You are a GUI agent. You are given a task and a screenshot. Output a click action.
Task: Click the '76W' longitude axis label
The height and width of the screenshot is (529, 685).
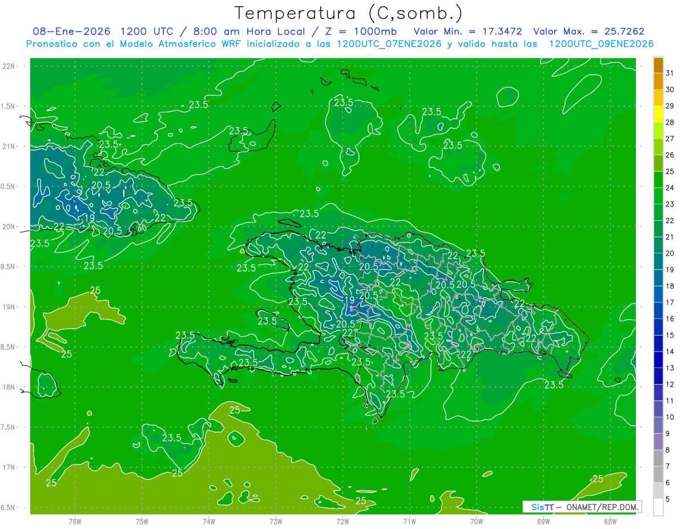(75, 521)
